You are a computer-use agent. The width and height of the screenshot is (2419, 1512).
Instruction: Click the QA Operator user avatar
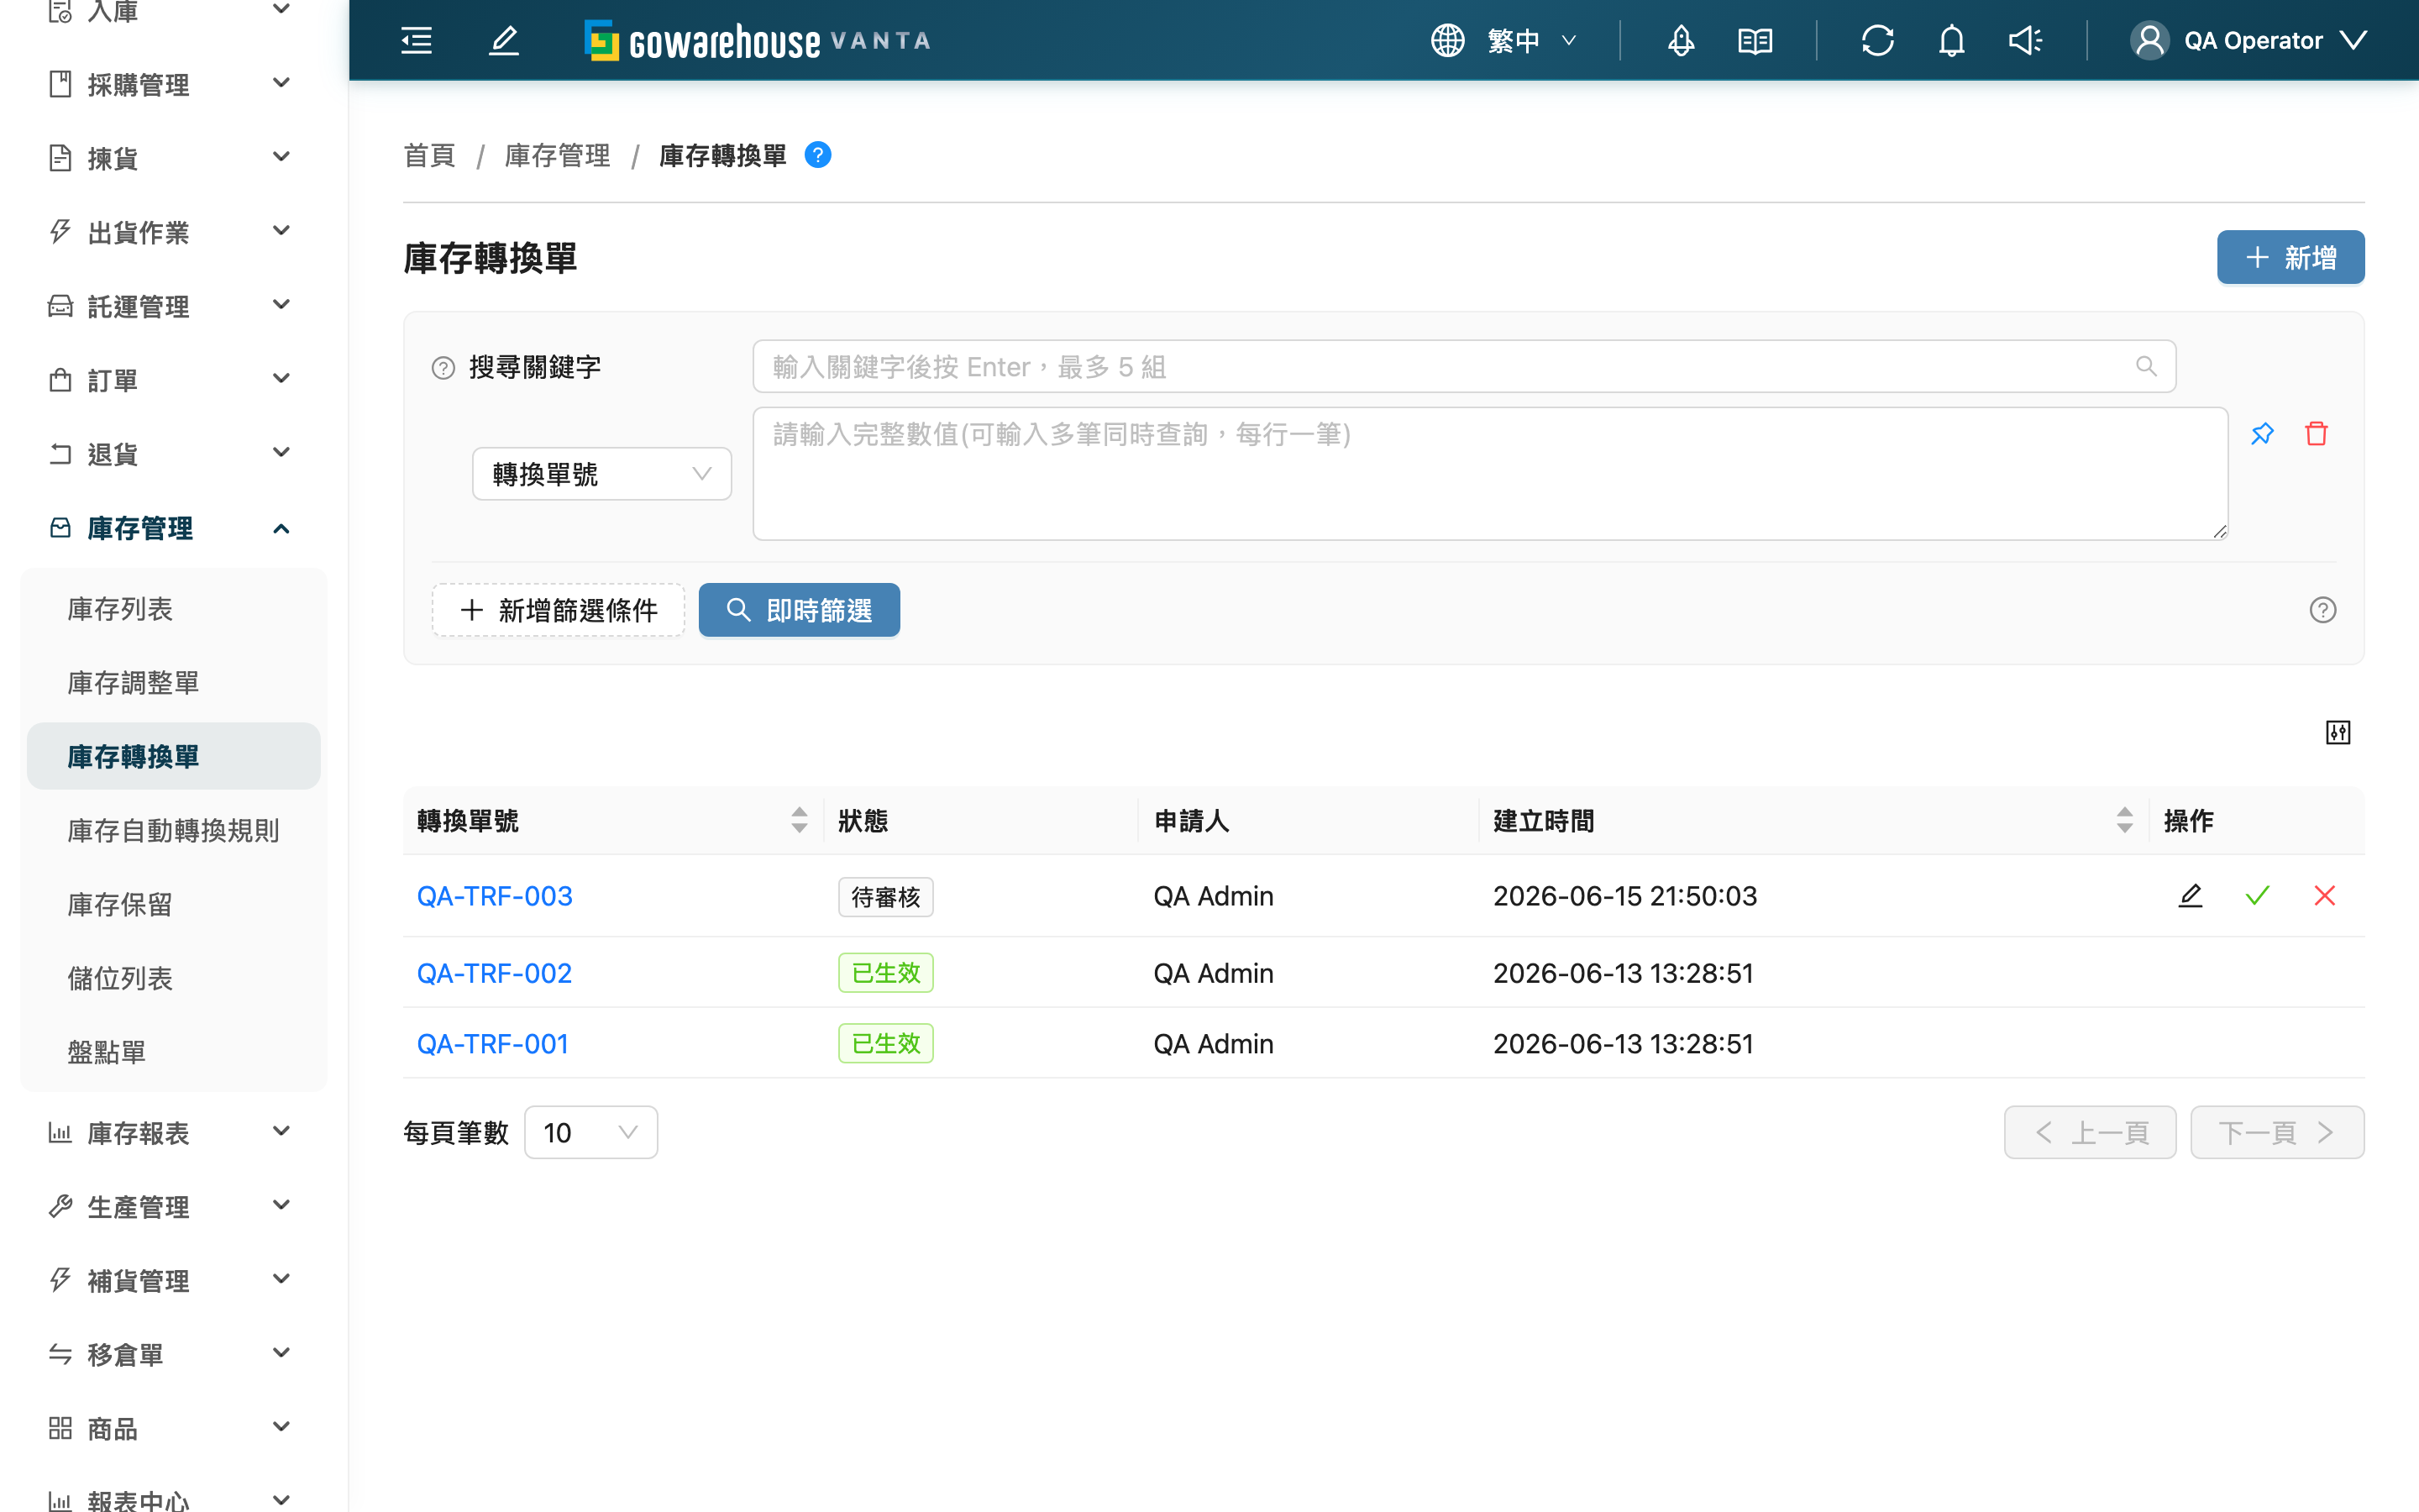pos(2149,41)
